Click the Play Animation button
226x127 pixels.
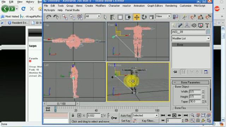(174, 115)
